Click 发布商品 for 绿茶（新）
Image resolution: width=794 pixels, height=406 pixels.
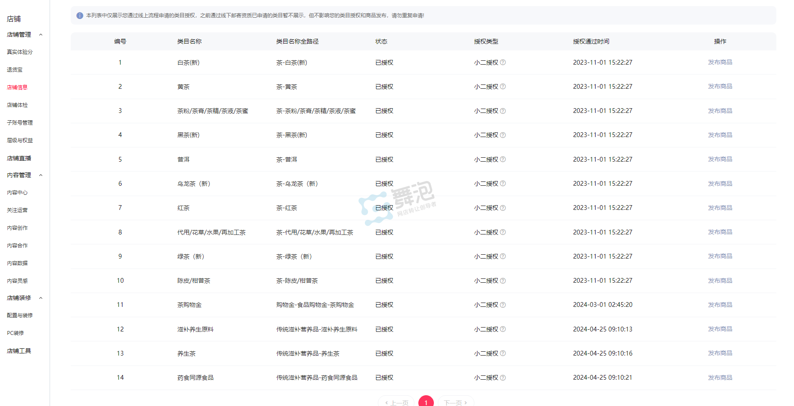pos(720,256)
